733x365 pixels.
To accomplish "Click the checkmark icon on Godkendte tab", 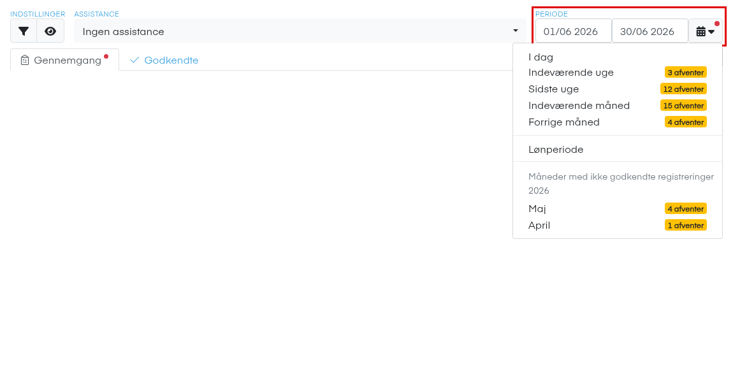I will tap(134, 61).
